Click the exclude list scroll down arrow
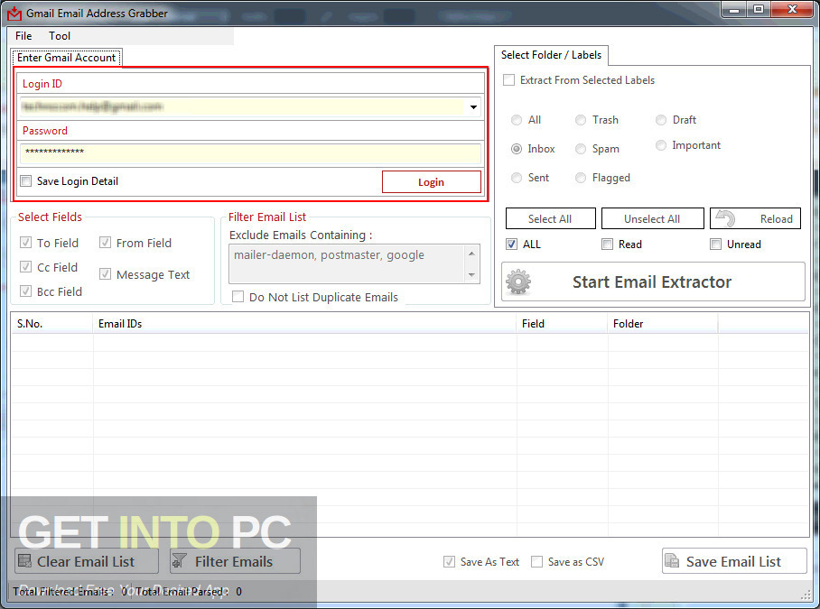Viewport: 820px width, 609px height. coord(471,275)
